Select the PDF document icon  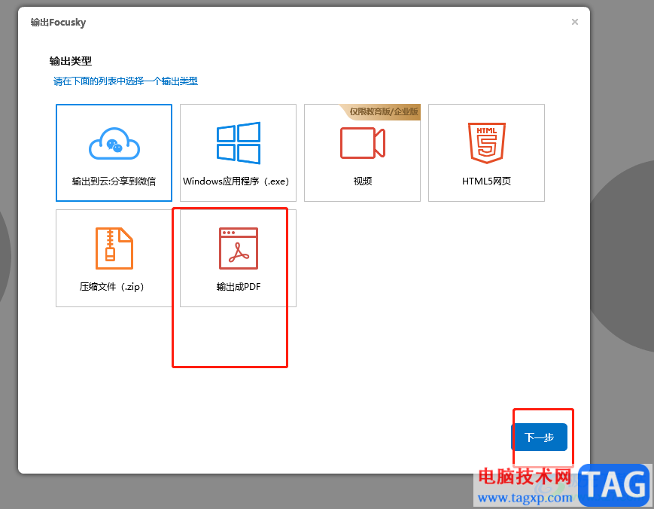[x=238, y=248]
